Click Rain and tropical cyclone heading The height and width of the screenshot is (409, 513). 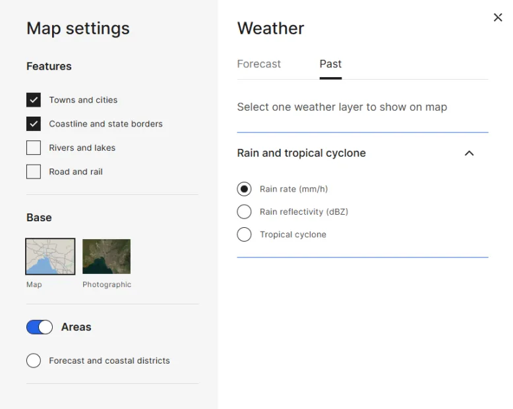point(301,153)
